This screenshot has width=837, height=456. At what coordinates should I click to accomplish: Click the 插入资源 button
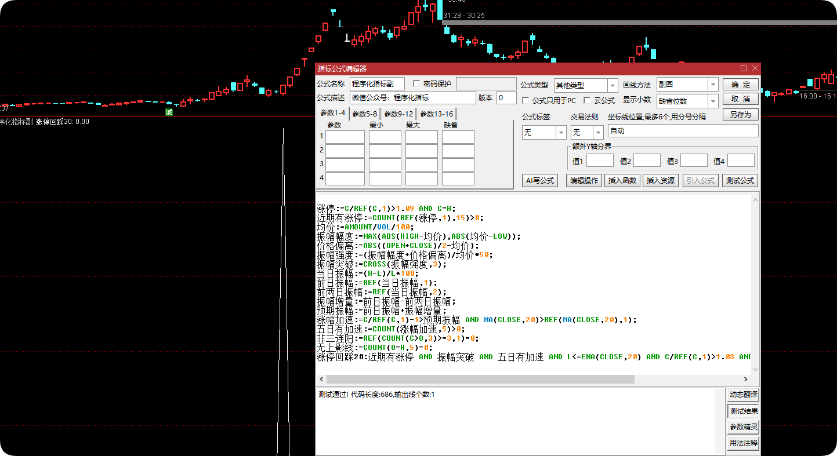point(661,180)
